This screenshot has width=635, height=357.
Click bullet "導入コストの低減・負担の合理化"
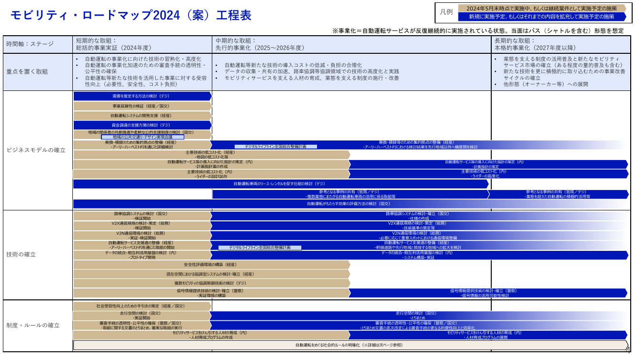point(293,65)
